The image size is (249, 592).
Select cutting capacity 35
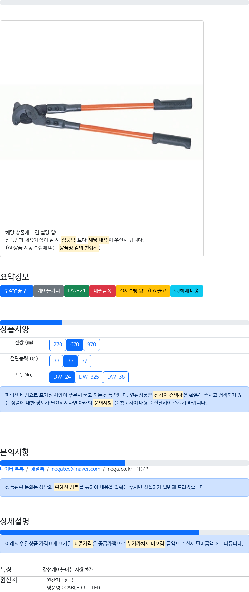tap(70, 361)
